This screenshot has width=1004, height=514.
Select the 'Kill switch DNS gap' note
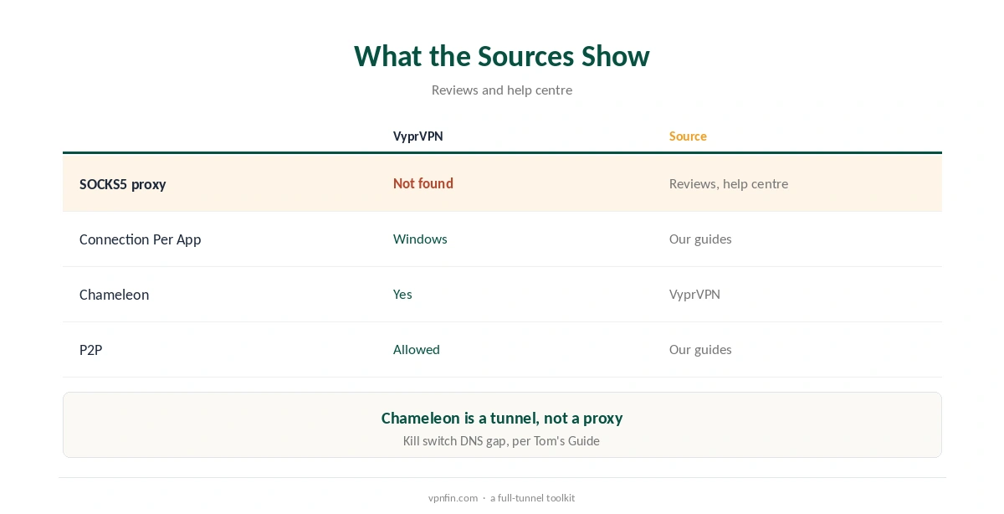[502, 441]
